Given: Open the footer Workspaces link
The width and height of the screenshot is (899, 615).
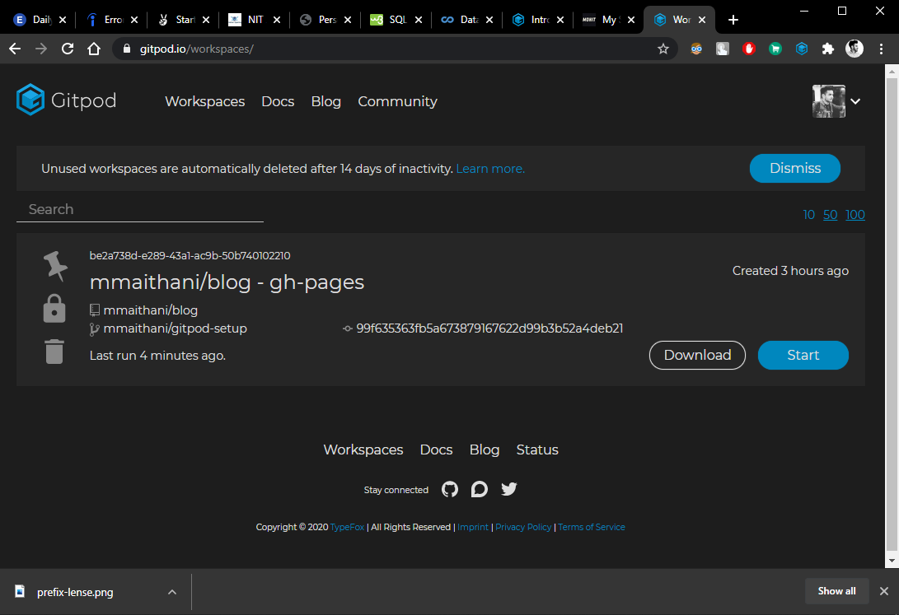Looking at the screenshot, I should point(363,450).
